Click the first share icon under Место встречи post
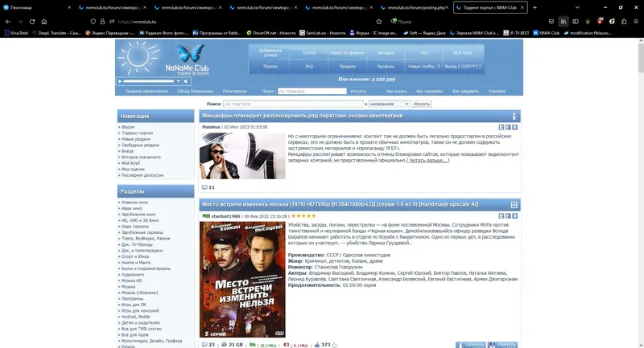This screenshot has height=348, width=644. (501, 216)
